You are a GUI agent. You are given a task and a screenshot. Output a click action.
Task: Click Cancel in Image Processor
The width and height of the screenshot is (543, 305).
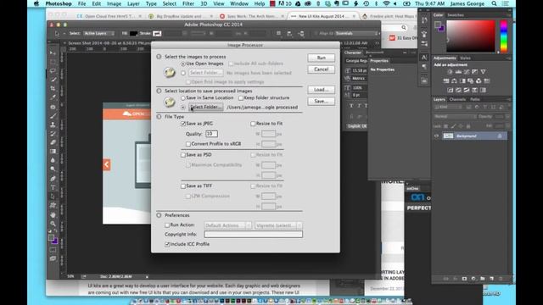pyautogui.click(x=321, y=69)
